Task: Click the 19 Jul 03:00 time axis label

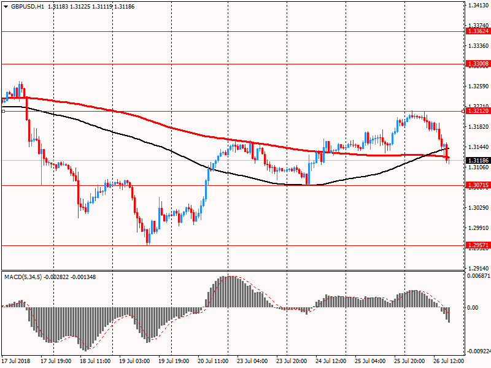Action: [x=134, y=361]
